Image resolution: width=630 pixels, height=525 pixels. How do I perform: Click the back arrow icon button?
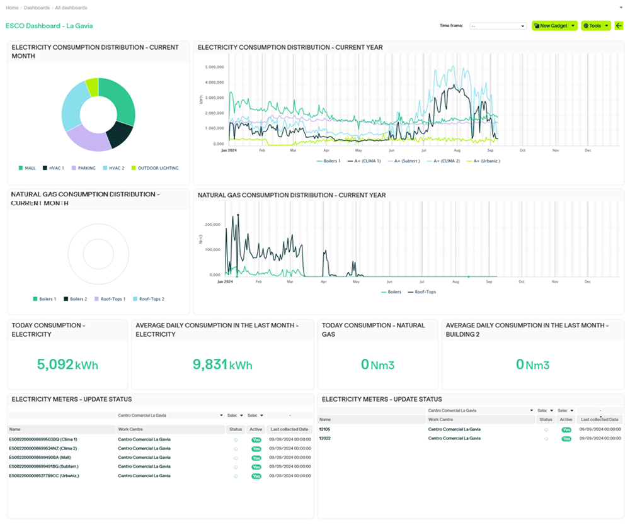click(x=619, y=26)
